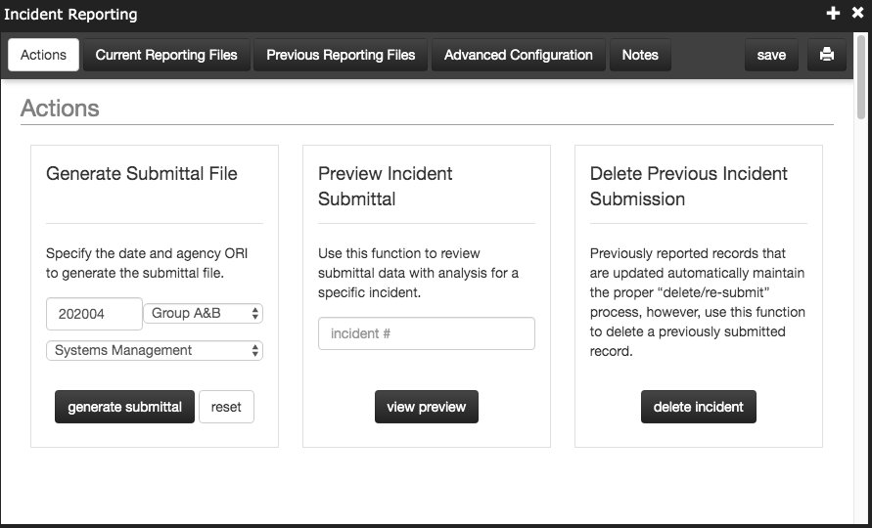The height and width of the screenshot is (528, 872).
Task: Close the Incident Reporting panel
Action: pos(858,13)
